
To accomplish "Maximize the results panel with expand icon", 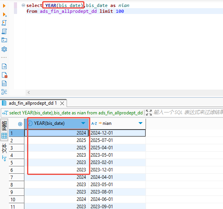I will tap(149, 112).
